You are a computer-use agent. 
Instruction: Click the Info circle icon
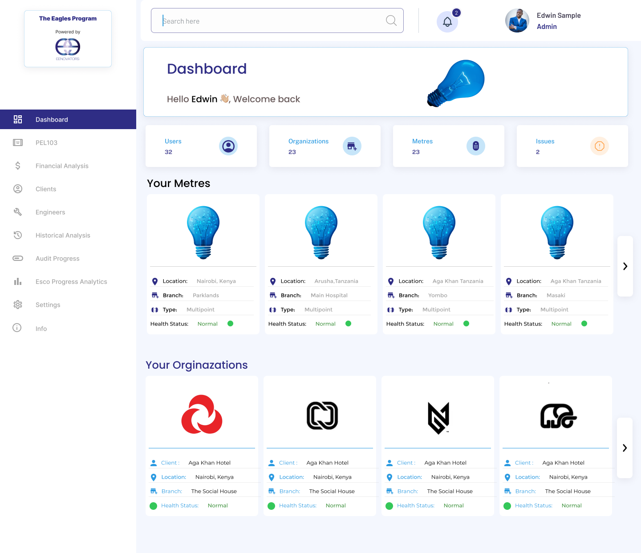(x=17, y=328)
